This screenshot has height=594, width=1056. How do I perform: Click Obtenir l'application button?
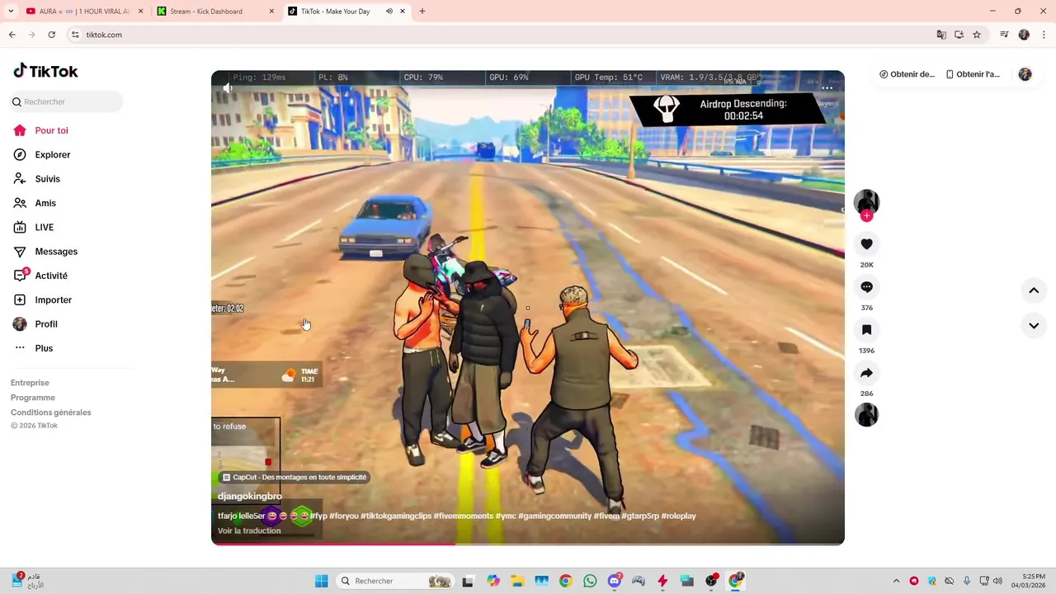tap(973, 74)
